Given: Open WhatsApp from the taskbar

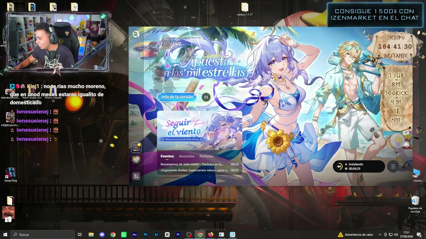Looking at the screenshot, I should coord(124,235).
